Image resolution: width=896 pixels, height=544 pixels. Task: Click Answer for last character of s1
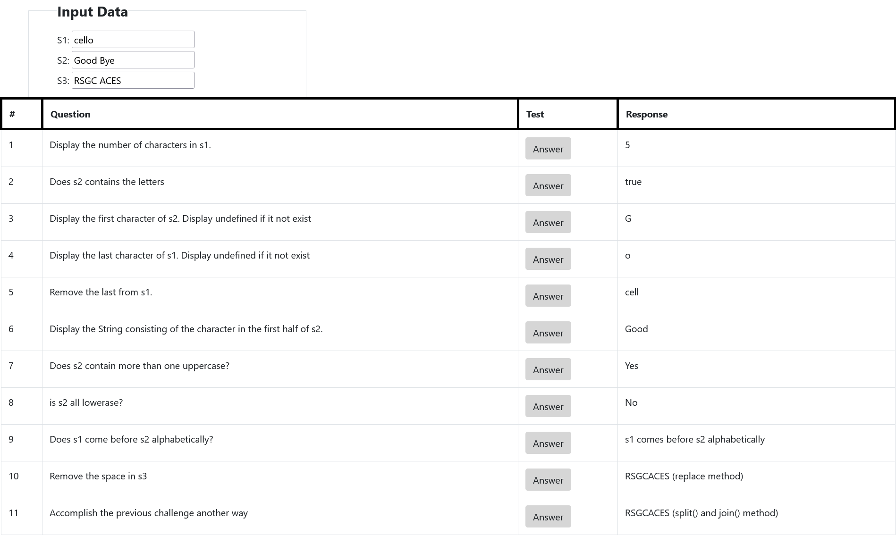[548, 259]
